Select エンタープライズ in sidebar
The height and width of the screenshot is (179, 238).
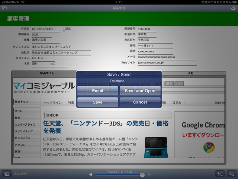point(27,125)
